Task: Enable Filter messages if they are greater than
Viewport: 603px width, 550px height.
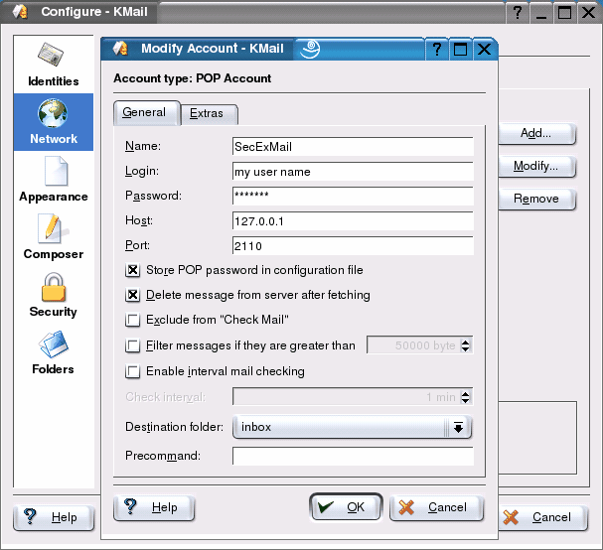Action: point(133,345)
